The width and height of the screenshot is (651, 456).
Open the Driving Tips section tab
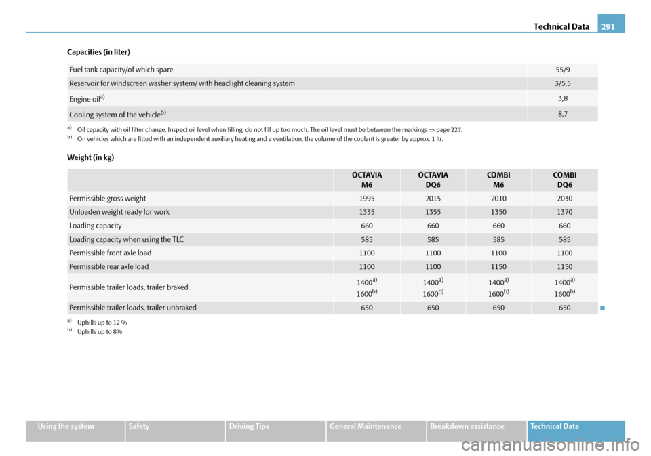(x=275, y=427)
